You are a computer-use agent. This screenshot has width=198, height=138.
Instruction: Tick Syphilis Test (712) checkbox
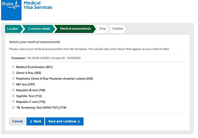click(13, 96)
